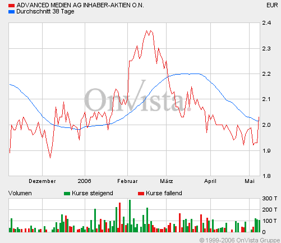The image size is (281, 243).
Task: Click the Kurse fallend legend text
Action: click(x=164, y=193)
